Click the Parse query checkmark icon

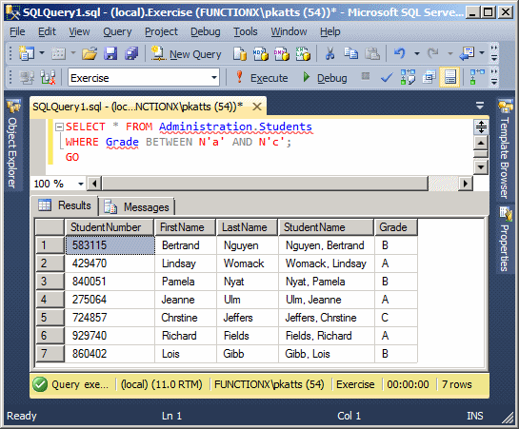coord(387,78)
